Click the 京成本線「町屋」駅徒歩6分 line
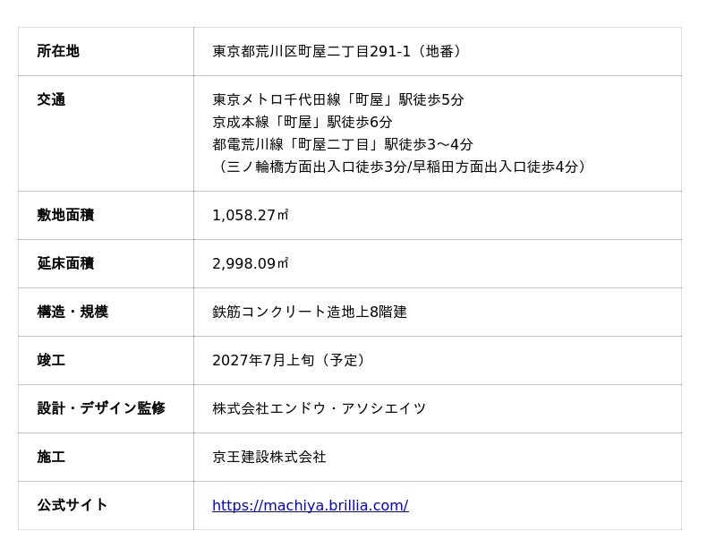 (x=302, y=123)
